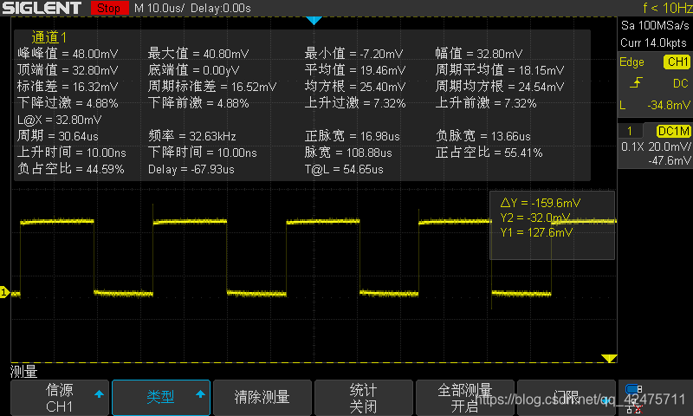Click the red Stop run-state indicator
This screenshot has height=416, width=693.
109,8
